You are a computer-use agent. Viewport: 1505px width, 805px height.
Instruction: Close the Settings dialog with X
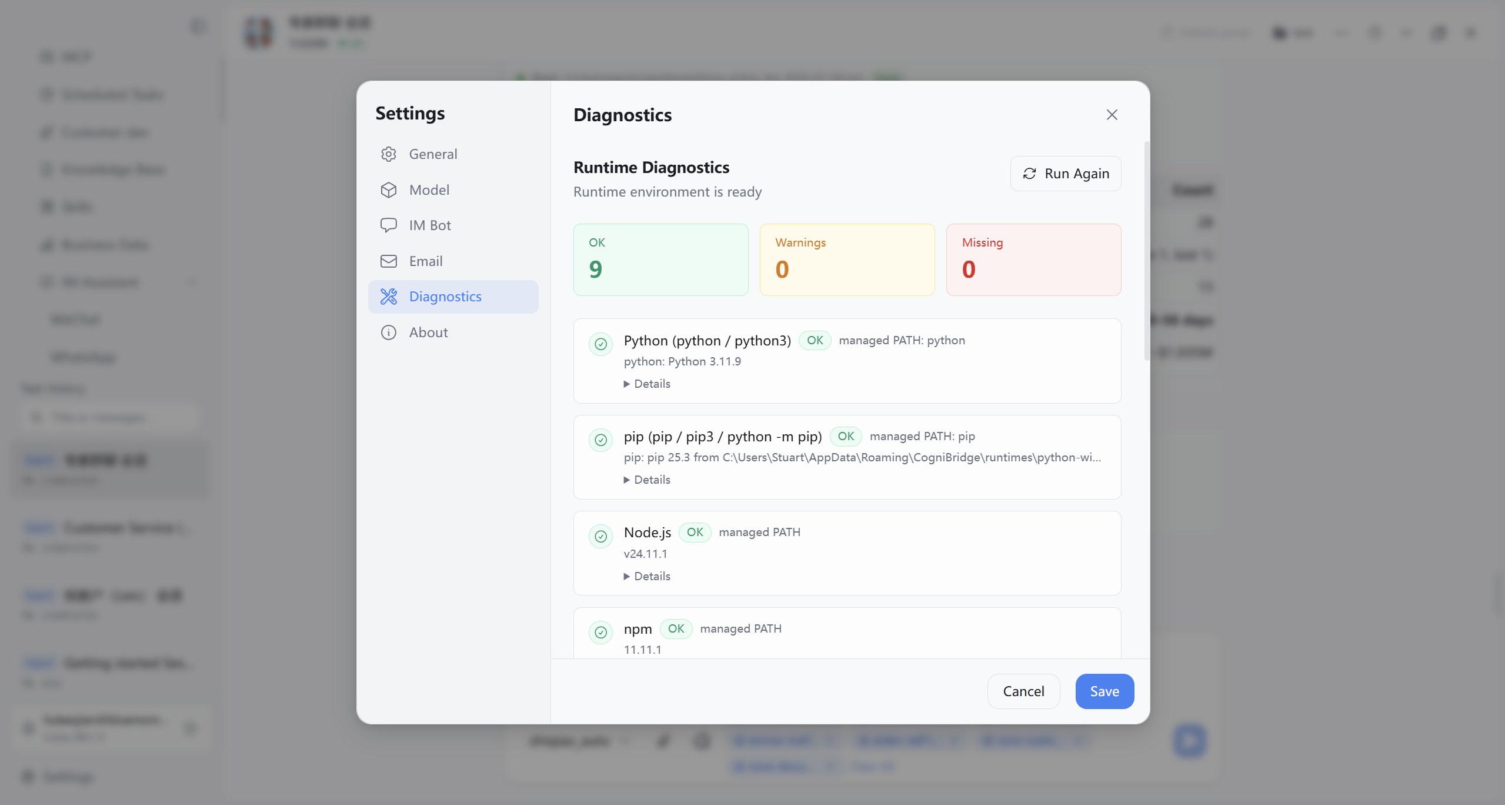[1112, 115]
